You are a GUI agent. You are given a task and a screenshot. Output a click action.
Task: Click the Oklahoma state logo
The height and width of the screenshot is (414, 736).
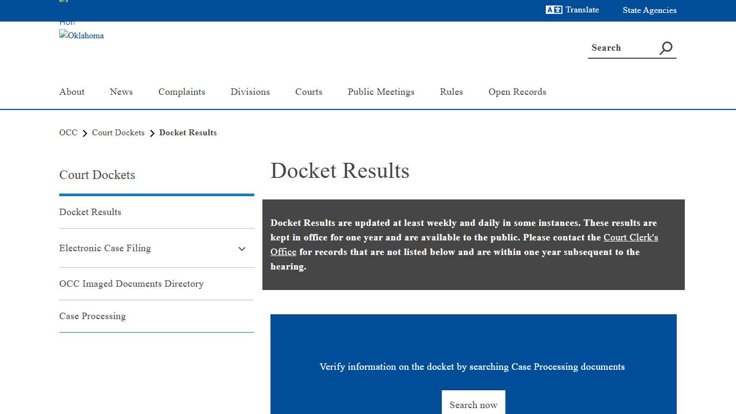[x=81, y=36]
